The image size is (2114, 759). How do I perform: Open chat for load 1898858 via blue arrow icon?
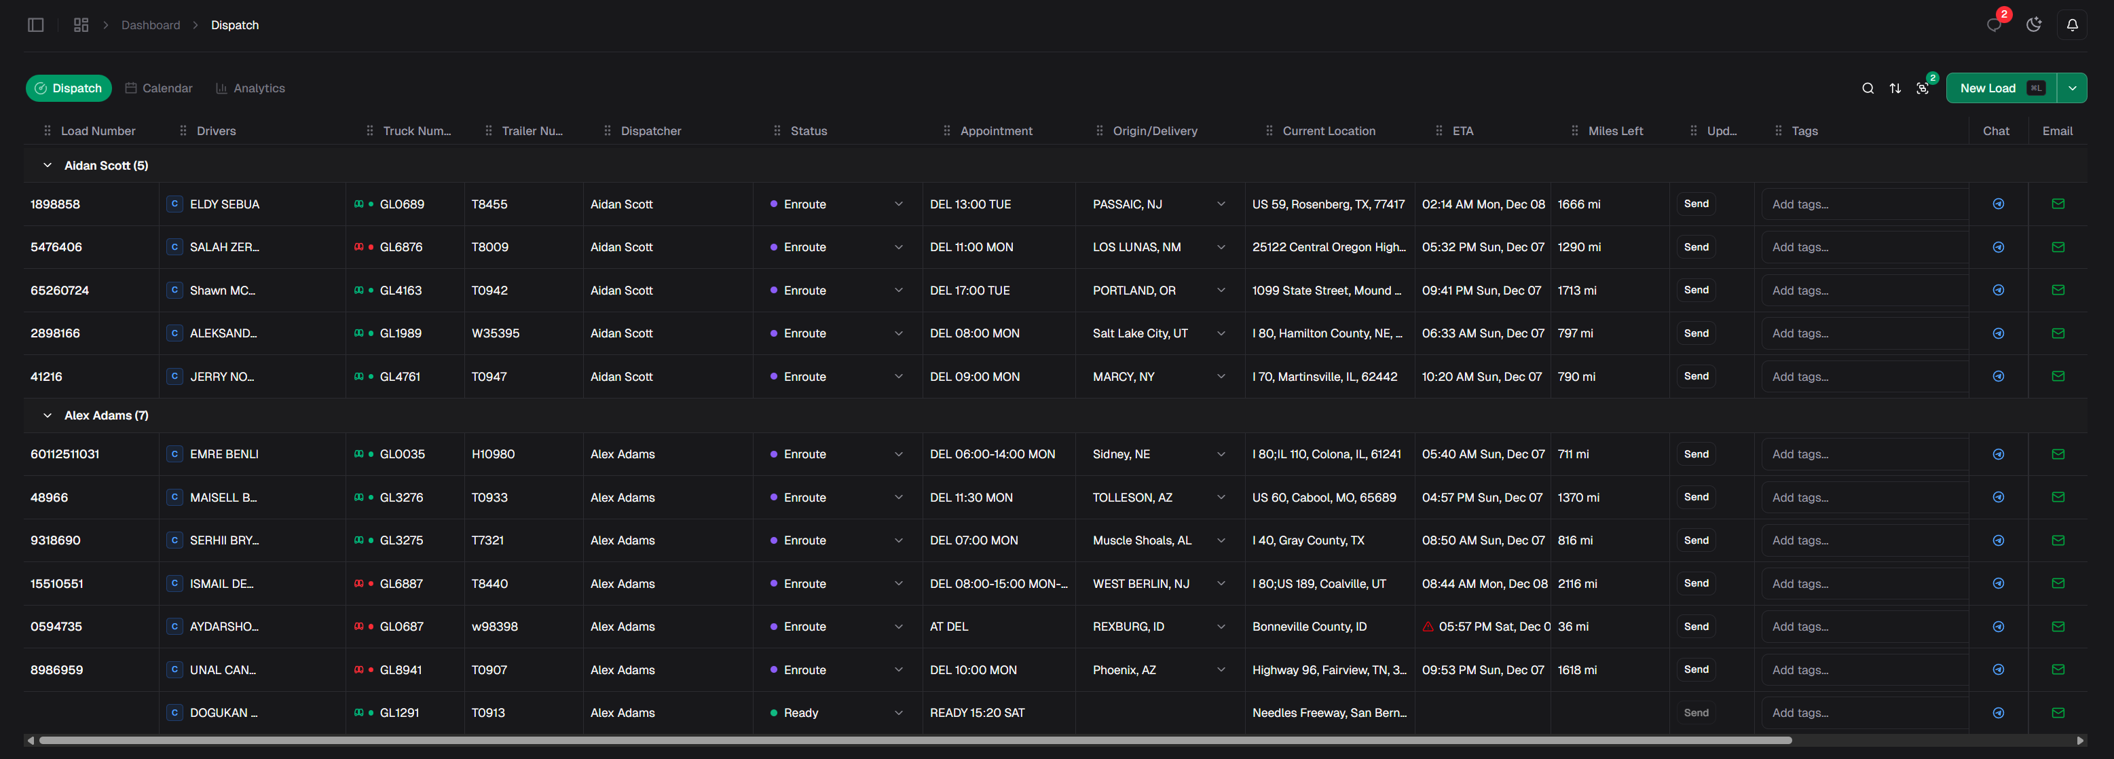point(1999,204)
